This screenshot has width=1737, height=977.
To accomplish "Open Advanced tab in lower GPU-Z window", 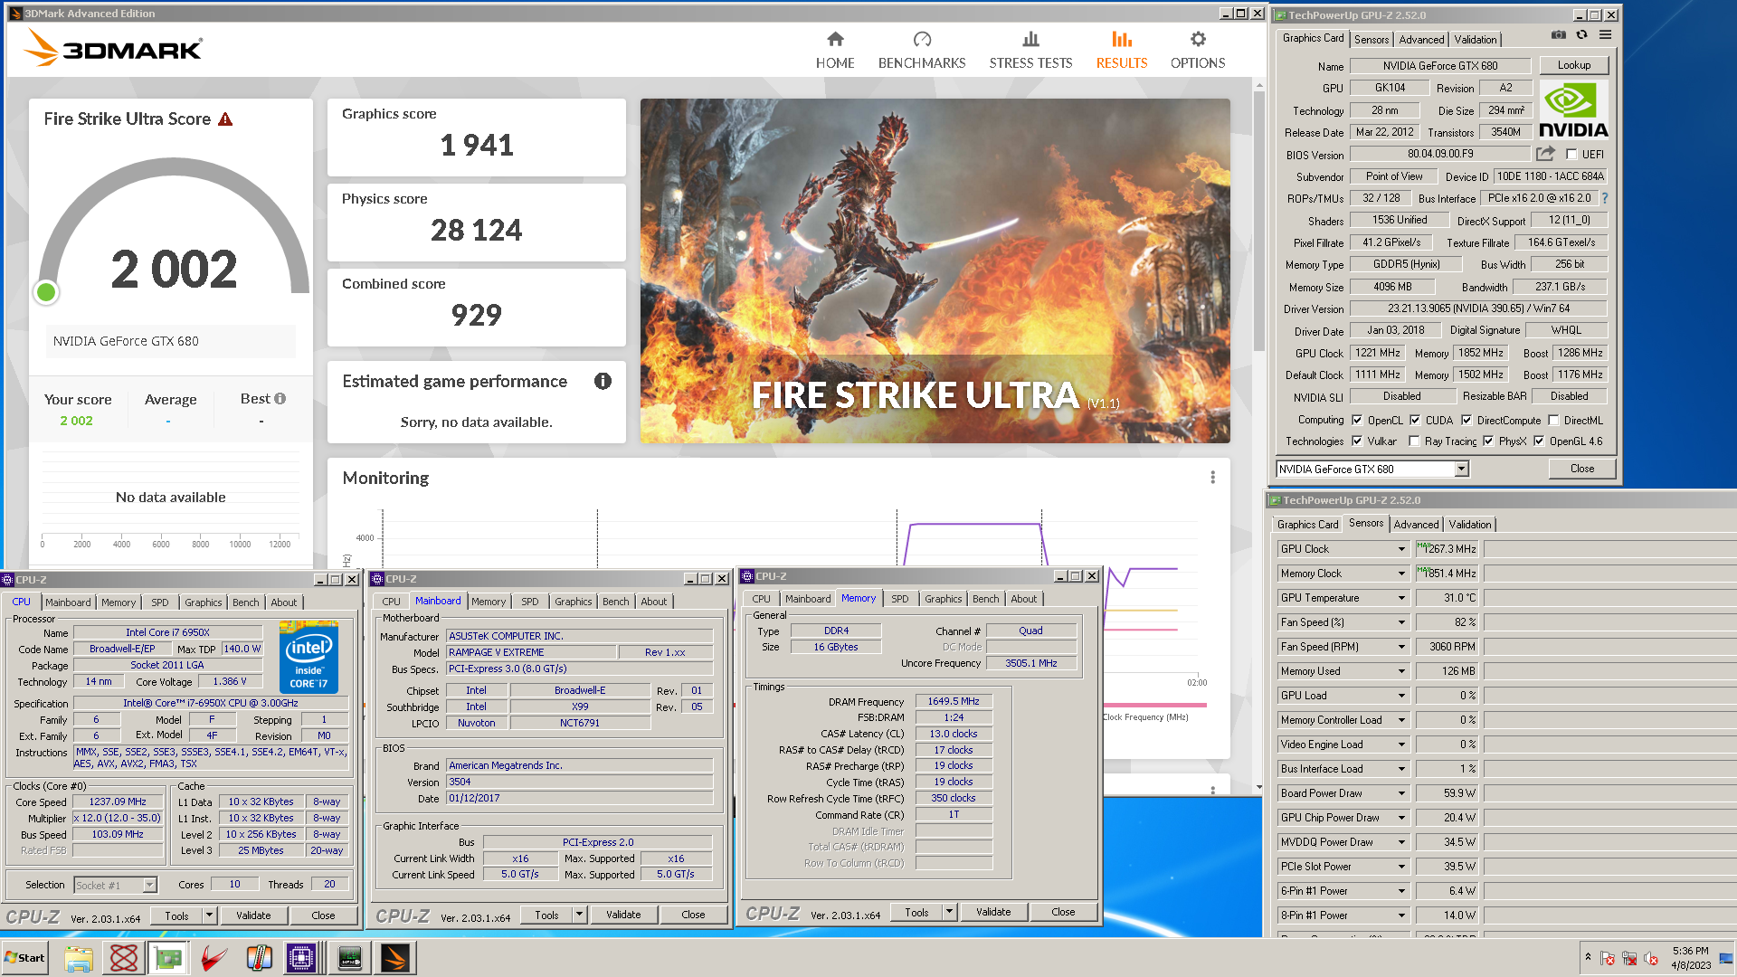I will coord(1416,525).
